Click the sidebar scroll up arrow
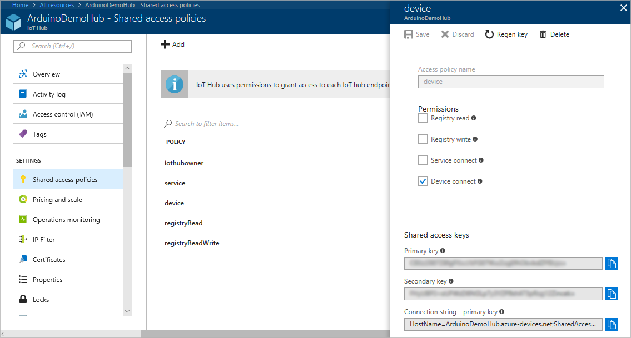This screenshot has height=338, width=631. [x=127, y=68]
